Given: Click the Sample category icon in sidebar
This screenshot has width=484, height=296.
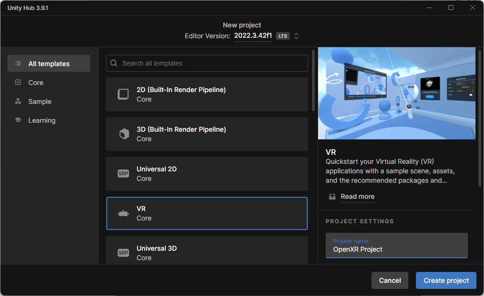Looking at the screenshot, I should coord(18,101).
